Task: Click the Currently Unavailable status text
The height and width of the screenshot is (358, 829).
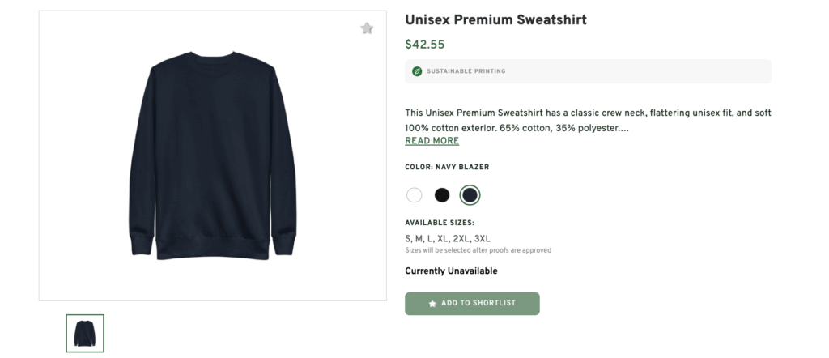Action: tap(451, 271)
